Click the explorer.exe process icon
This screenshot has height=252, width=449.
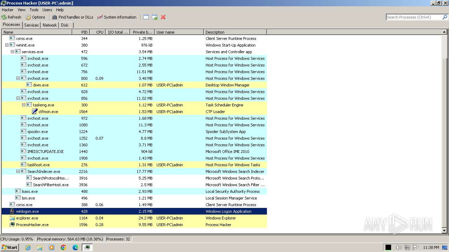click(x=12, y=218)
